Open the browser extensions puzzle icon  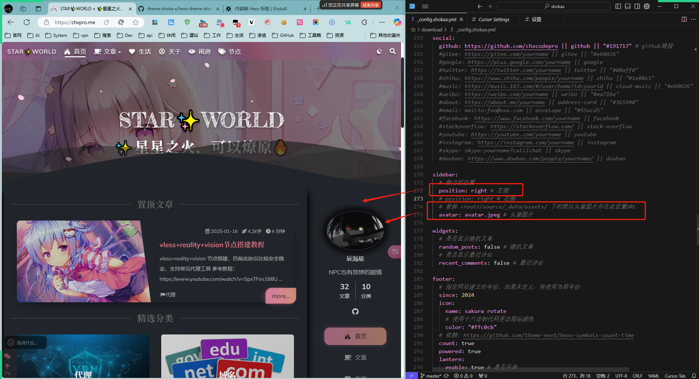(364, 22)
